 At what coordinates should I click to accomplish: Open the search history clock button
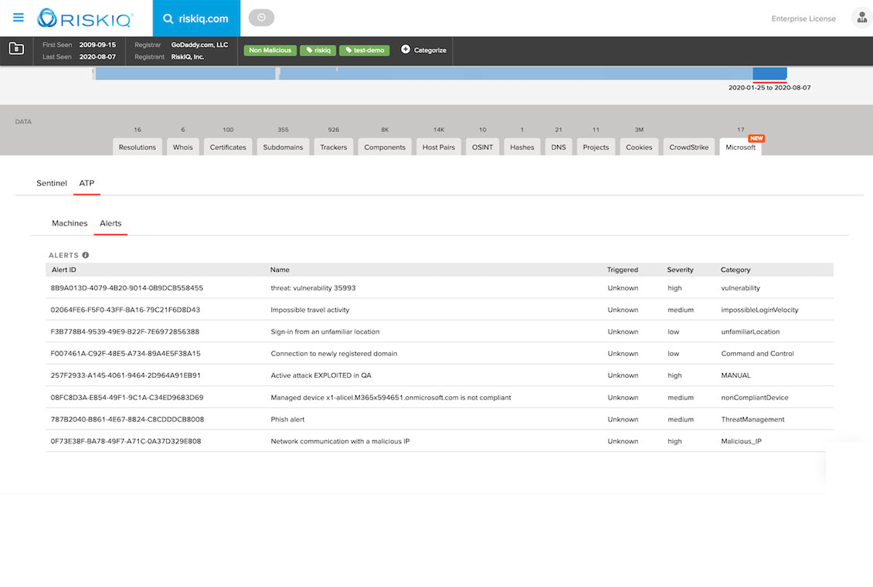pos(261,18)
